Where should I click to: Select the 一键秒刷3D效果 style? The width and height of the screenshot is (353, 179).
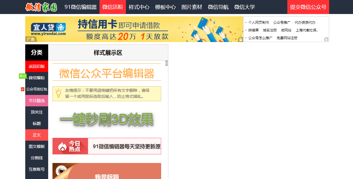tap(107, 119)
